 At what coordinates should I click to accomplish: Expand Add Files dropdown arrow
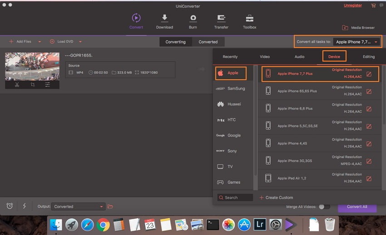40,42
